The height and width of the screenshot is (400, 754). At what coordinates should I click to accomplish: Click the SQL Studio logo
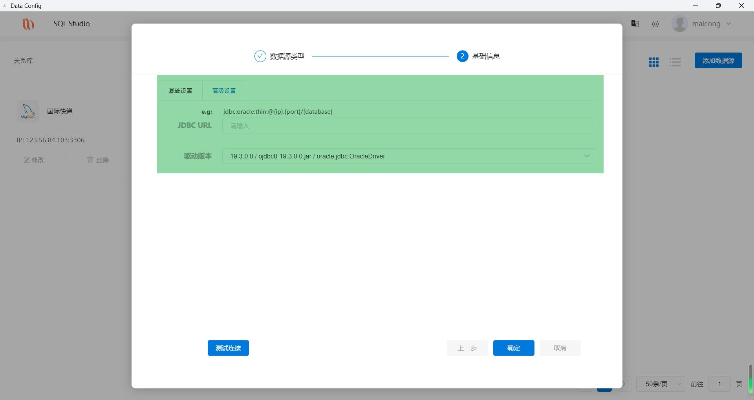(x=28, y=24)
